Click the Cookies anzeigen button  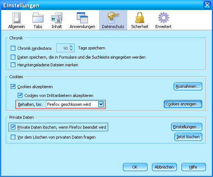183,104
